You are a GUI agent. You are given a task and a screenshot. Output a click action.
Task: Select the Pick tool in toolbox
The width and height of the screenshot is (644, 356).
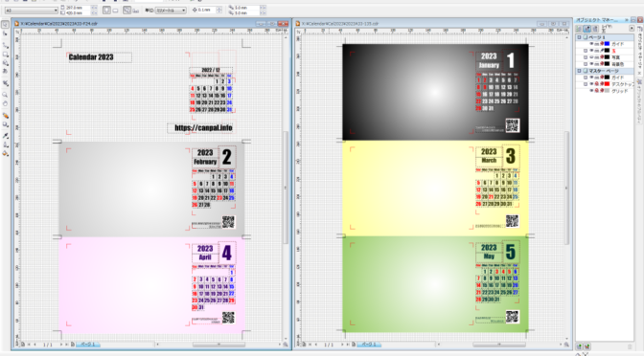pos(6,25)
